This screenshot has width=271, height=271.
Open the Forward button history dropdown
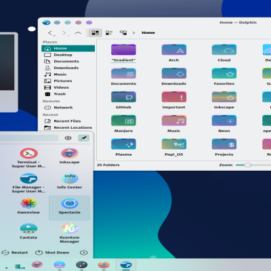click(x=68, y=35)
